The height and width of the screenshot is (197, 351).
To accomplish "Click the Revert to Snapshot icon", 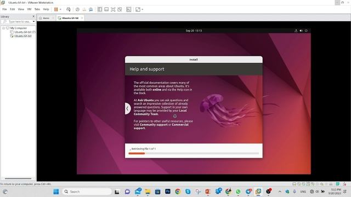I will pyautogui.click(x=84, y=9).
